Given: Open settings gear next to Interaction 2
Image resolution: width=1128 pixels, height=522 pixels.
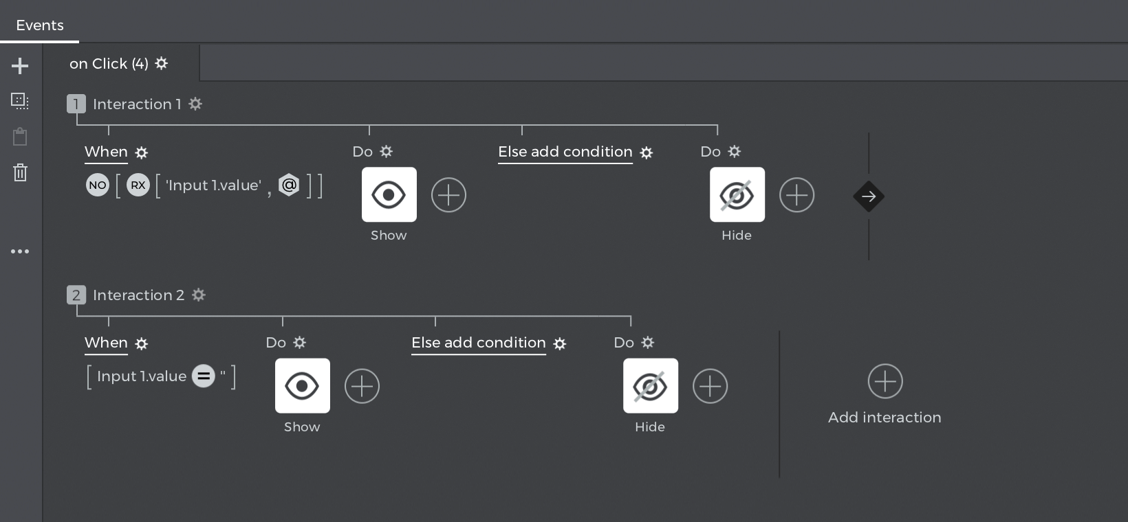Looking at the screenshot, I should (x=199, y=295).
